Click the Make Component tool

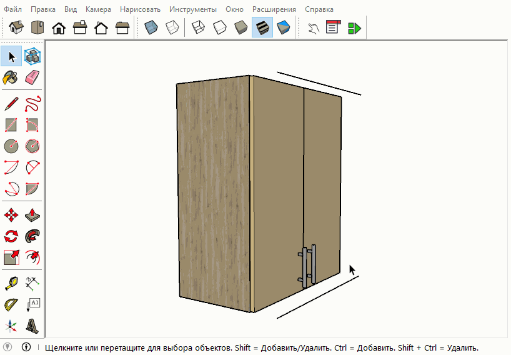pos(32,56)
